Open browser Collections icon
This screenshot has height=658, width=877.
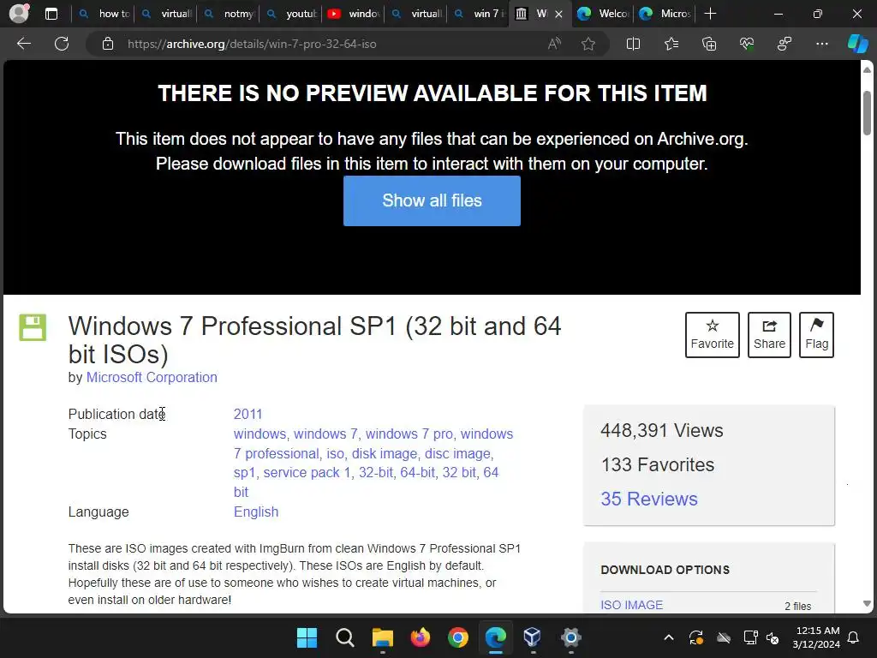pyautogui.click(x=708, y=44)
